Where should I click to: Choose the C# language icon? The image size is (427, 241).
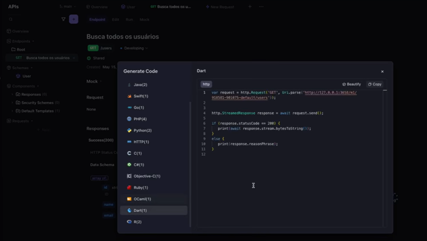[x=129, y=165]
